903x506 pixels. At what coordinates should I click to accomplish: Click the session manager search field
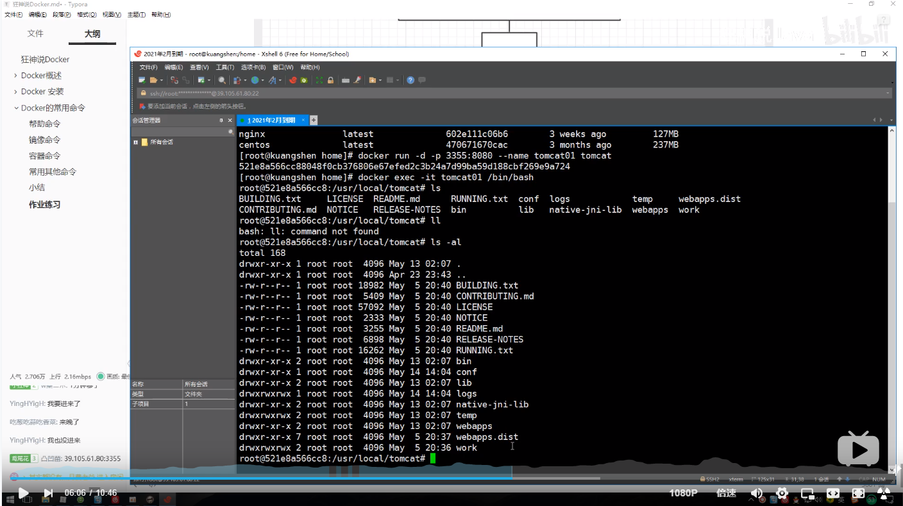coord(182,131)
